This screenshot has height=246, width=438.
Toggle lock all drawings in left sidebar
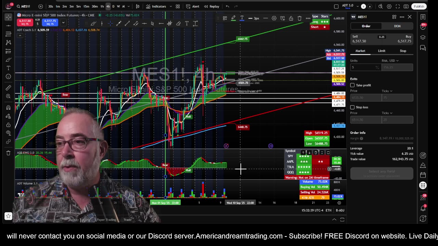pos(9,125)
